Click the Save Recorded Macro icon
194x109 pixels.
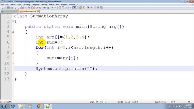click(x=101, y=8)
